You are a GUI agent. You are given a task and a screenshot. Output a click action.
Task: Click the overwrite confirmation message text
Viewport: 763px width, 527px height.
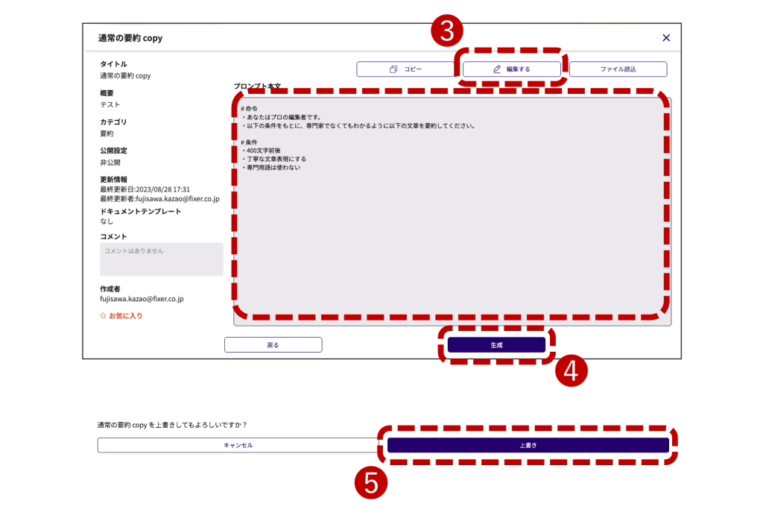(172, 425)
